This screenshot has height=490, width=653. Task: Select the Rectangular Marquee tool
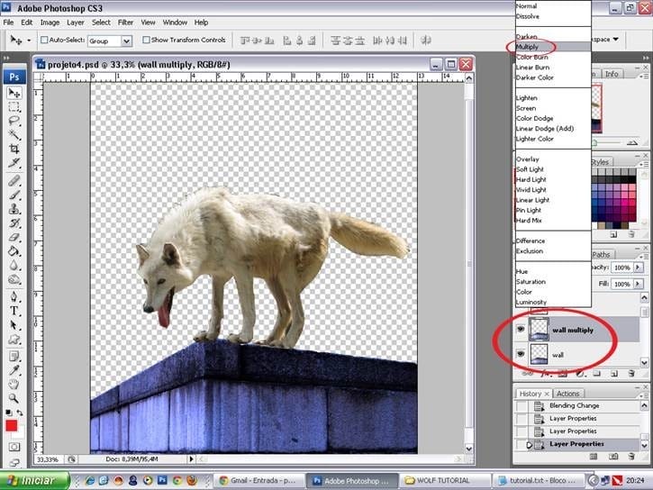14,107
